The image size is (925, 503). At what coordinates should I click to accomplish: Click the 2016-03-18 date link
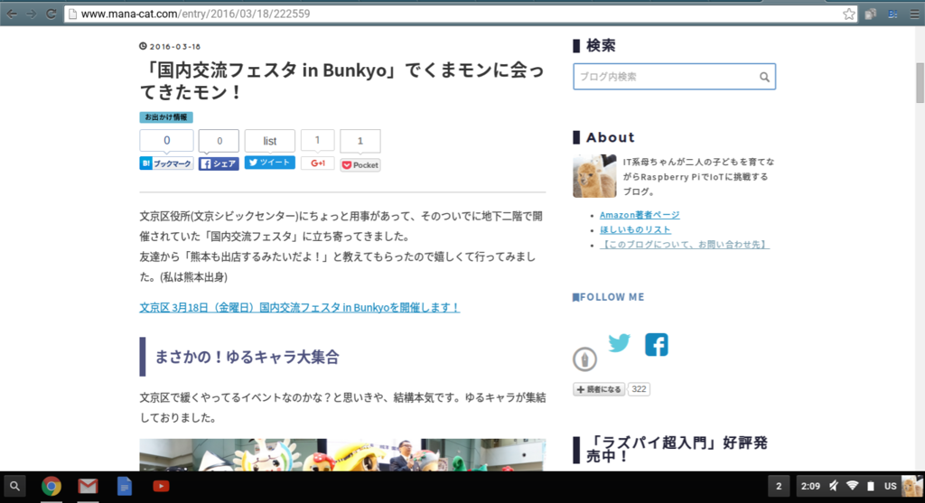[x=175, y=47]
